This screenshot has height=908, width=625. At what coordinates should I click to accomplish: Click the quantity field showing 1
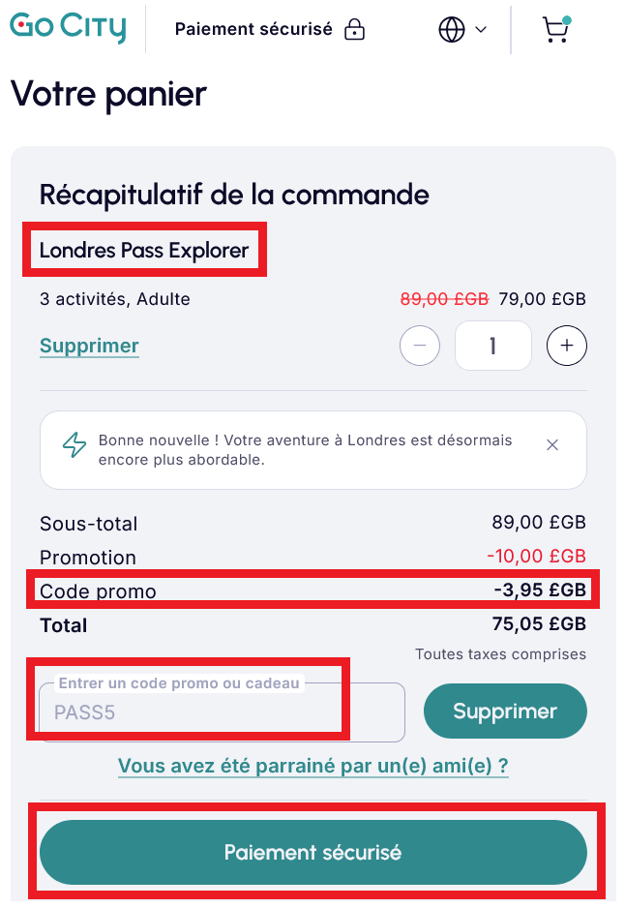coord(492,346)
